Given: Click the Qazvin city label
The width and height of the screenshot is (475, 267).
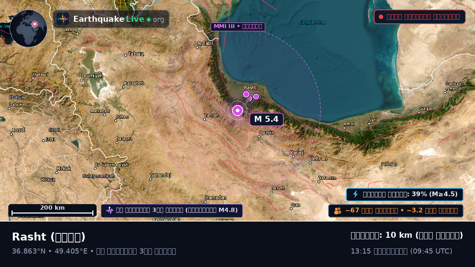Looking at the screenshot, I should pyautogui.click(x=267, y=133).
